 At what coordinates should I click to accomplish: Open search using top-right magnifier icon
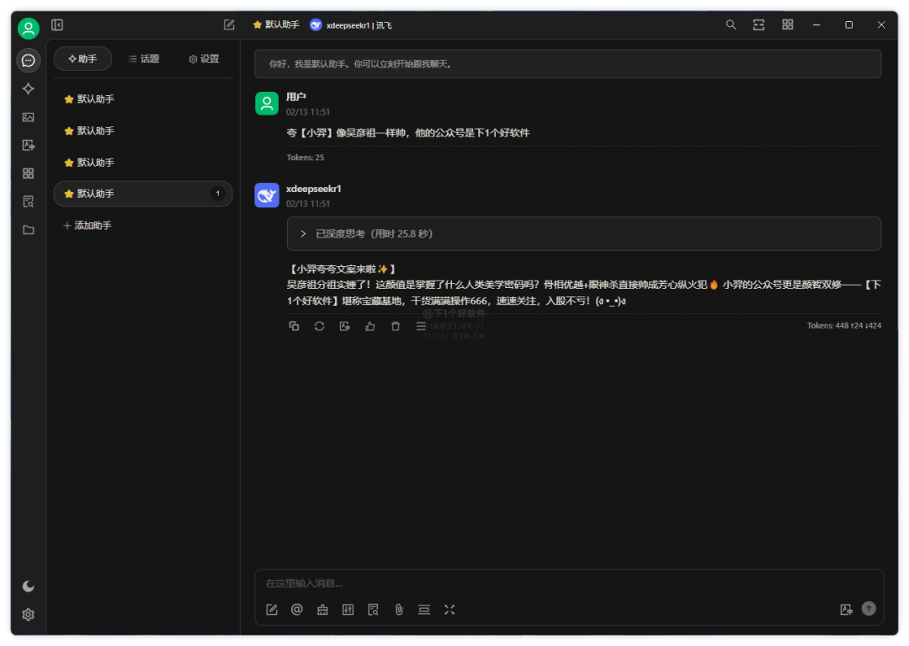[731, 25]
